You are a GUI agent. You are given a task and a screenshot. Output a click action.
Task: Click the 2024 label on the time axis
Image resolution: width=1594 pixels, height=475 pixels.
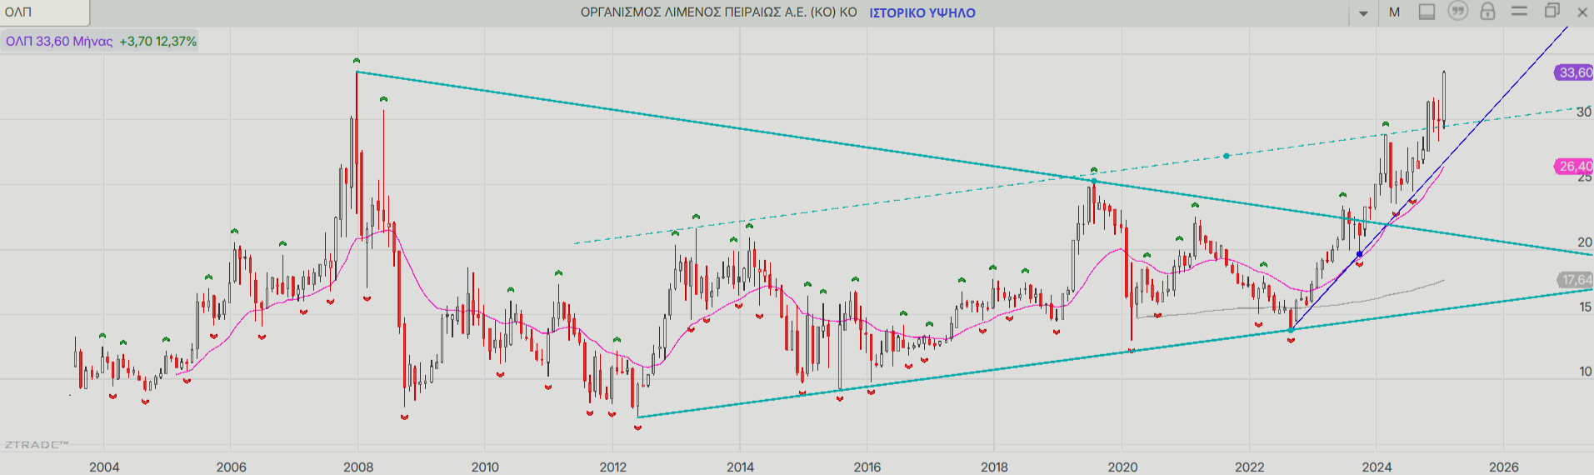(1377, 467)
